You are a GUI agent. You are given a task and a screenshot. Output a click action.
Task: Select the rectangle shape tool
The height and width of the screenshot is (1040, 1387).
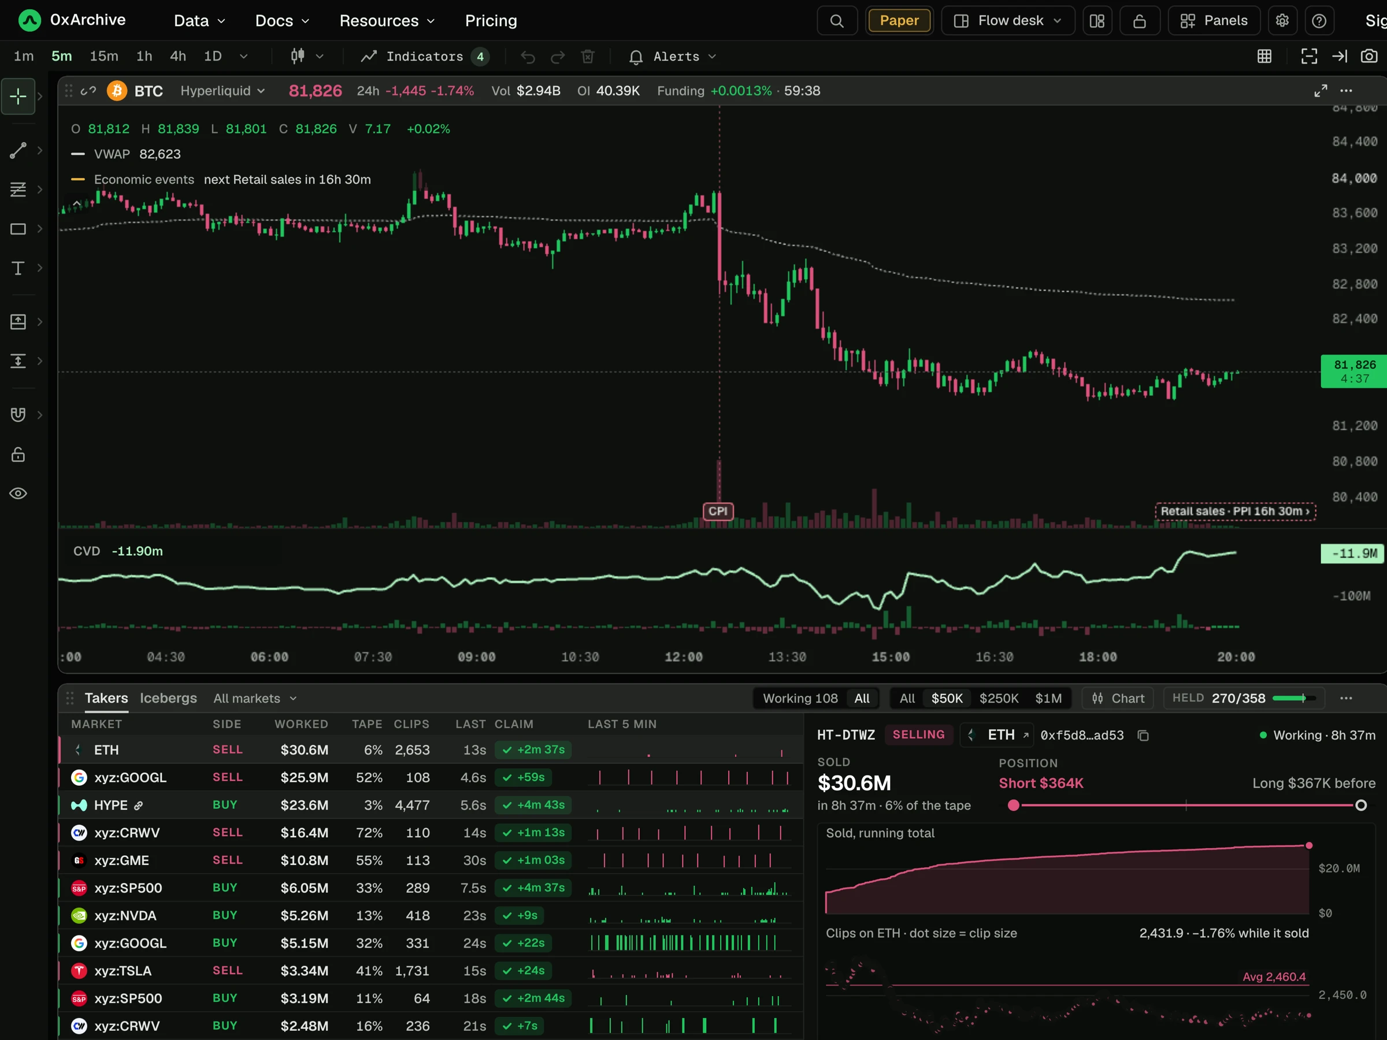(x=18, y=229)
